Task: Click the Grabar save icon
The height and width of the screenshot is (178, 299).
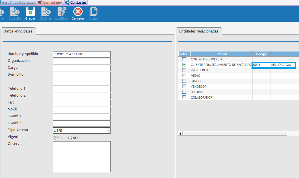Action: click(30, 12)
